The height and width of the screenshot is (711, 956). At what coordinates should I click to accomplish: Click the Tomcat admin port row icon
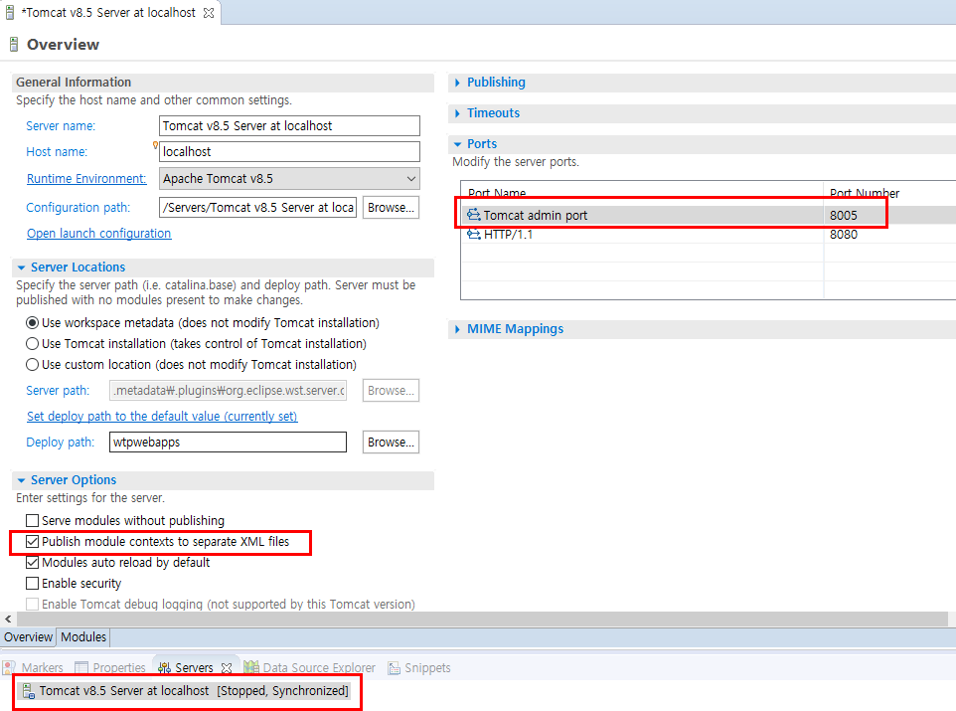[474, 215]
